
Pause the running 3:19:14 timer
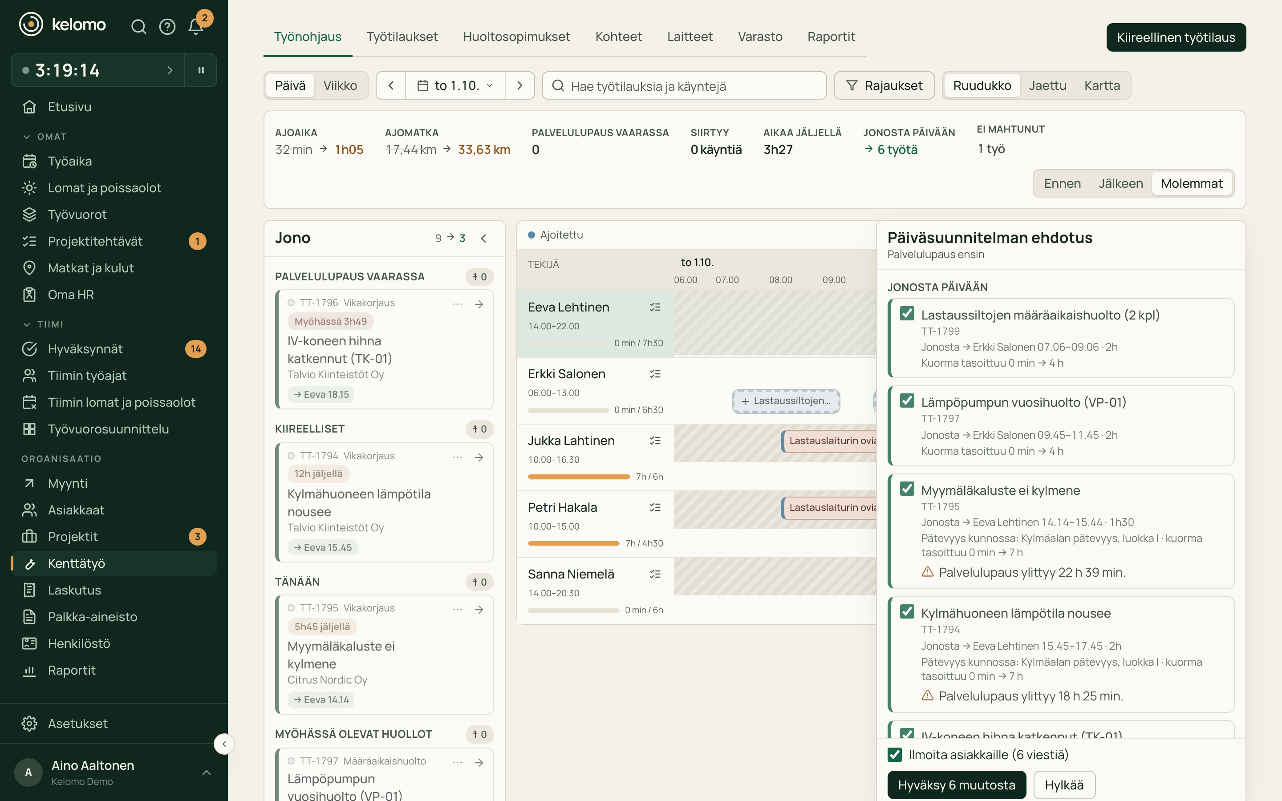[201, 70]
